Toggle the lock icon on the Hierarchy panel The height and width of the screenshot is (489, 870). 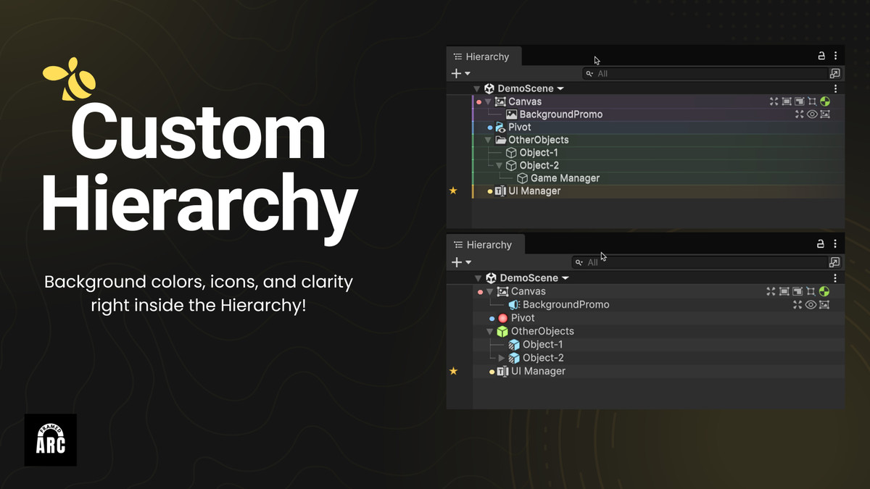tap(821, 55)
